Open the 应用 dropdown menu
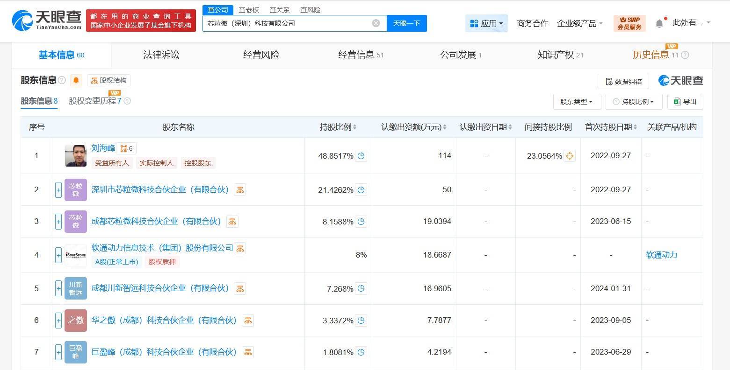The image size is (730, 370). (486, 23)
